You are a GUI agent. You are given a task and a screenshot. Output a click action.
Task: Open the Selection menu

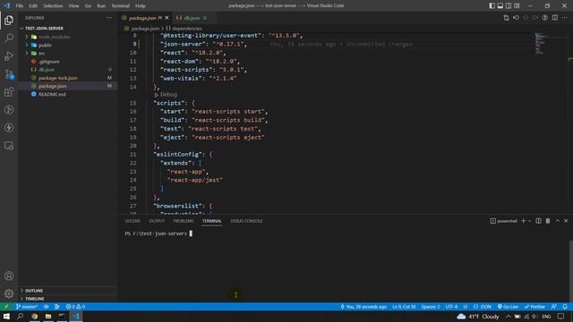[53, 6]
